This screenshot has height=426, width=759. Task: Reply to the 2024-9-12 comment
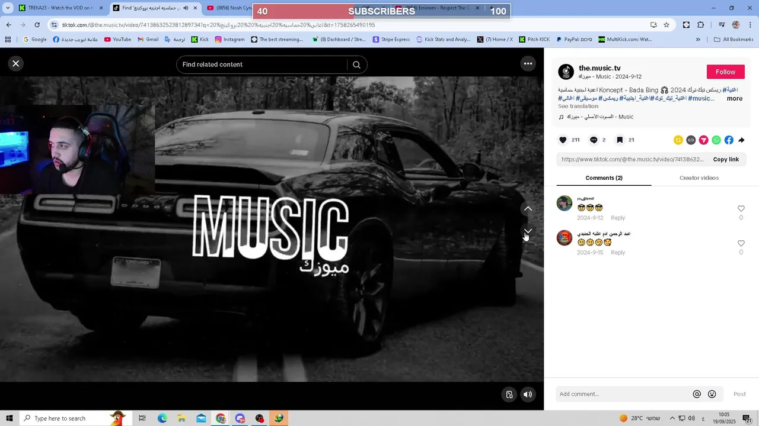pyautogui.click(x=618, y=218)
